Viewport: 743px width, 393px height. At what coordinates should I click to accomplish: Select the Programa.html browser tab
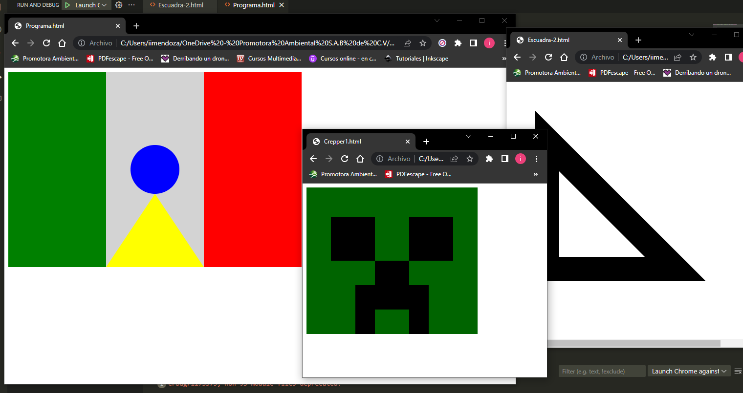click(67, 26)
